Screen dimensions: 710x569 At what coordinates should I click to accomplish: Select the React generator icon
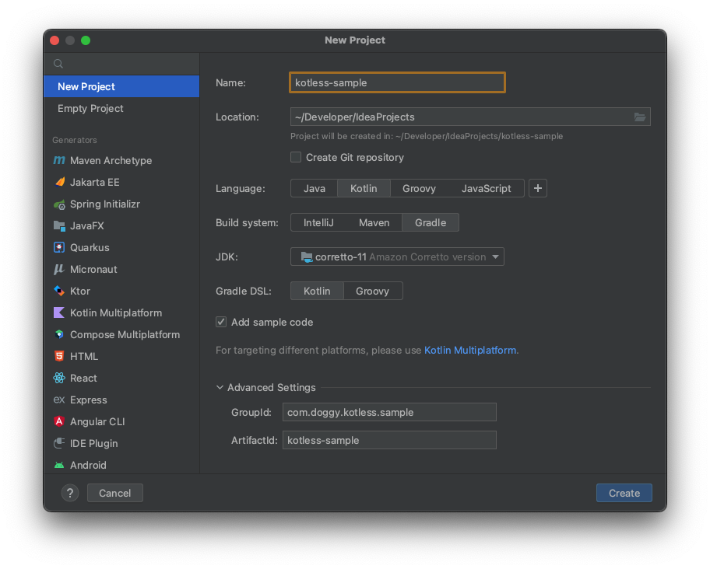click(59, 379)
